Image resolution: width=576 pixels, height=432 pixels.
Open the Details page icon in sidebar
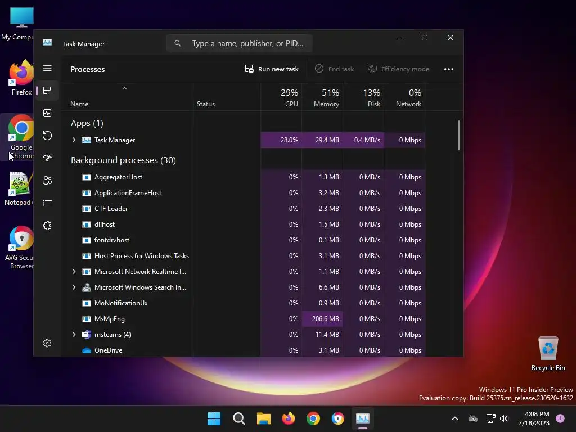[x=47, y=202]
